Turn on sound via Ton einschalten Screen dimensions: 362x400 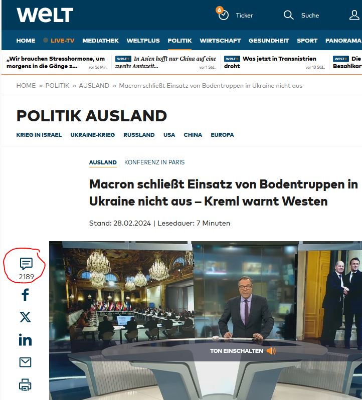point(243,351)
